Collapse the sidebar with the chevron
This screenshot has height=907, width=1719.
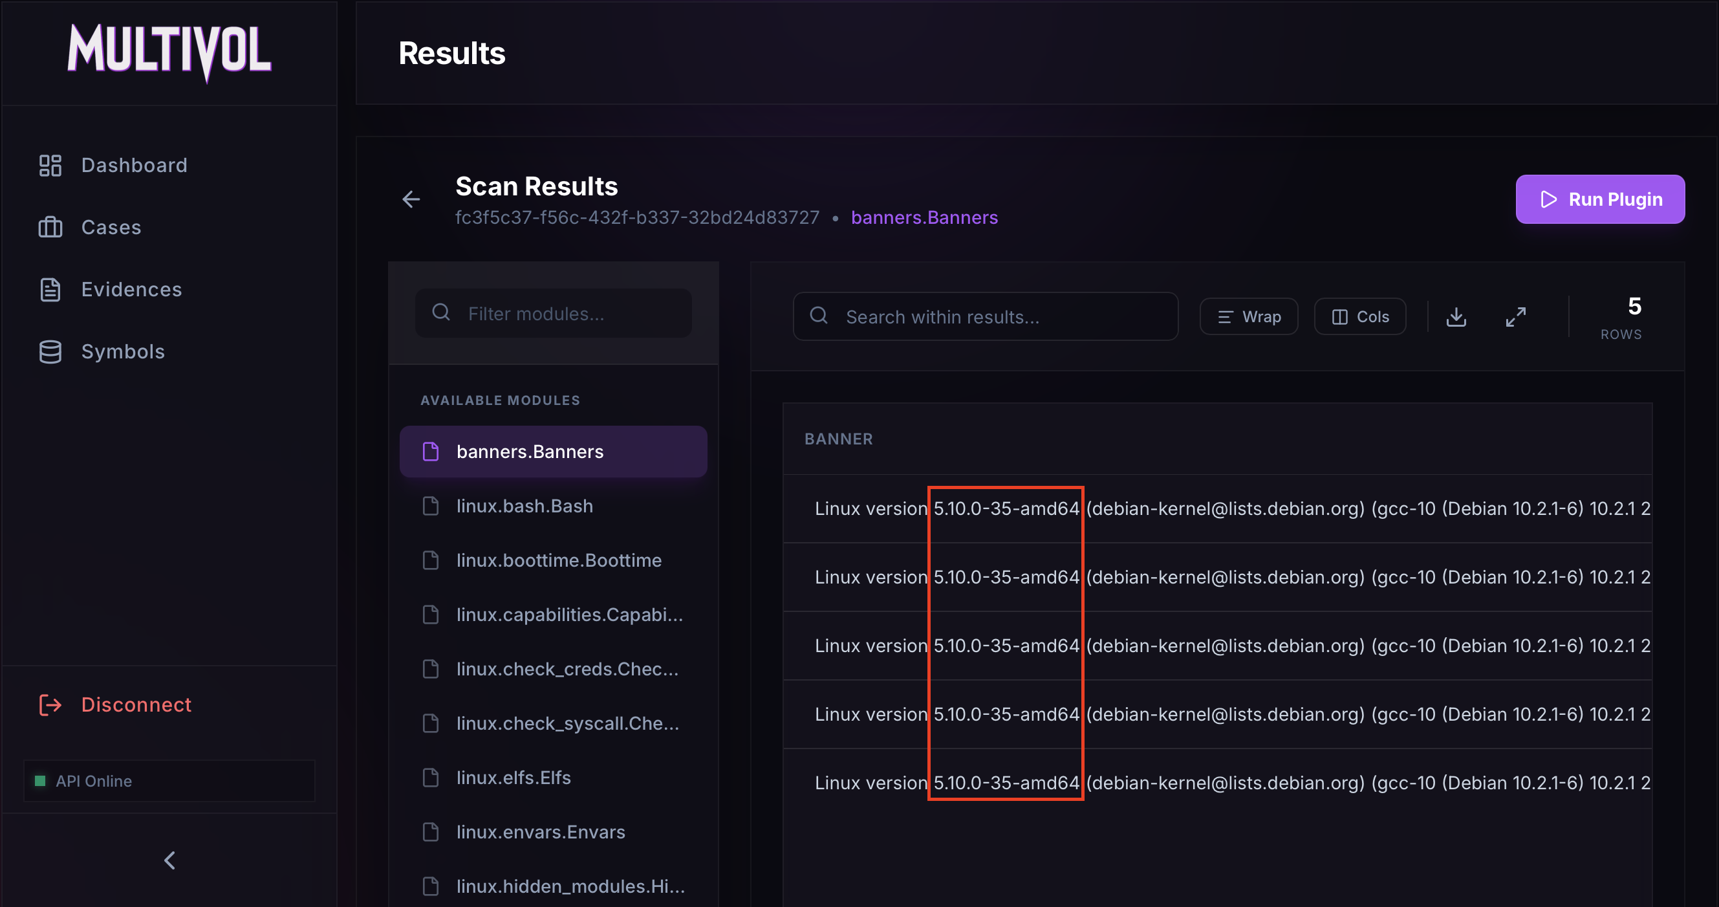(169, 860)
